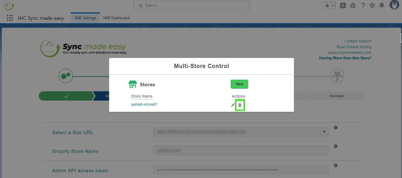Edit ashish-store01 using the pencil icon
402x178 pixels.
pyautogui.click(x=233, y=105)
